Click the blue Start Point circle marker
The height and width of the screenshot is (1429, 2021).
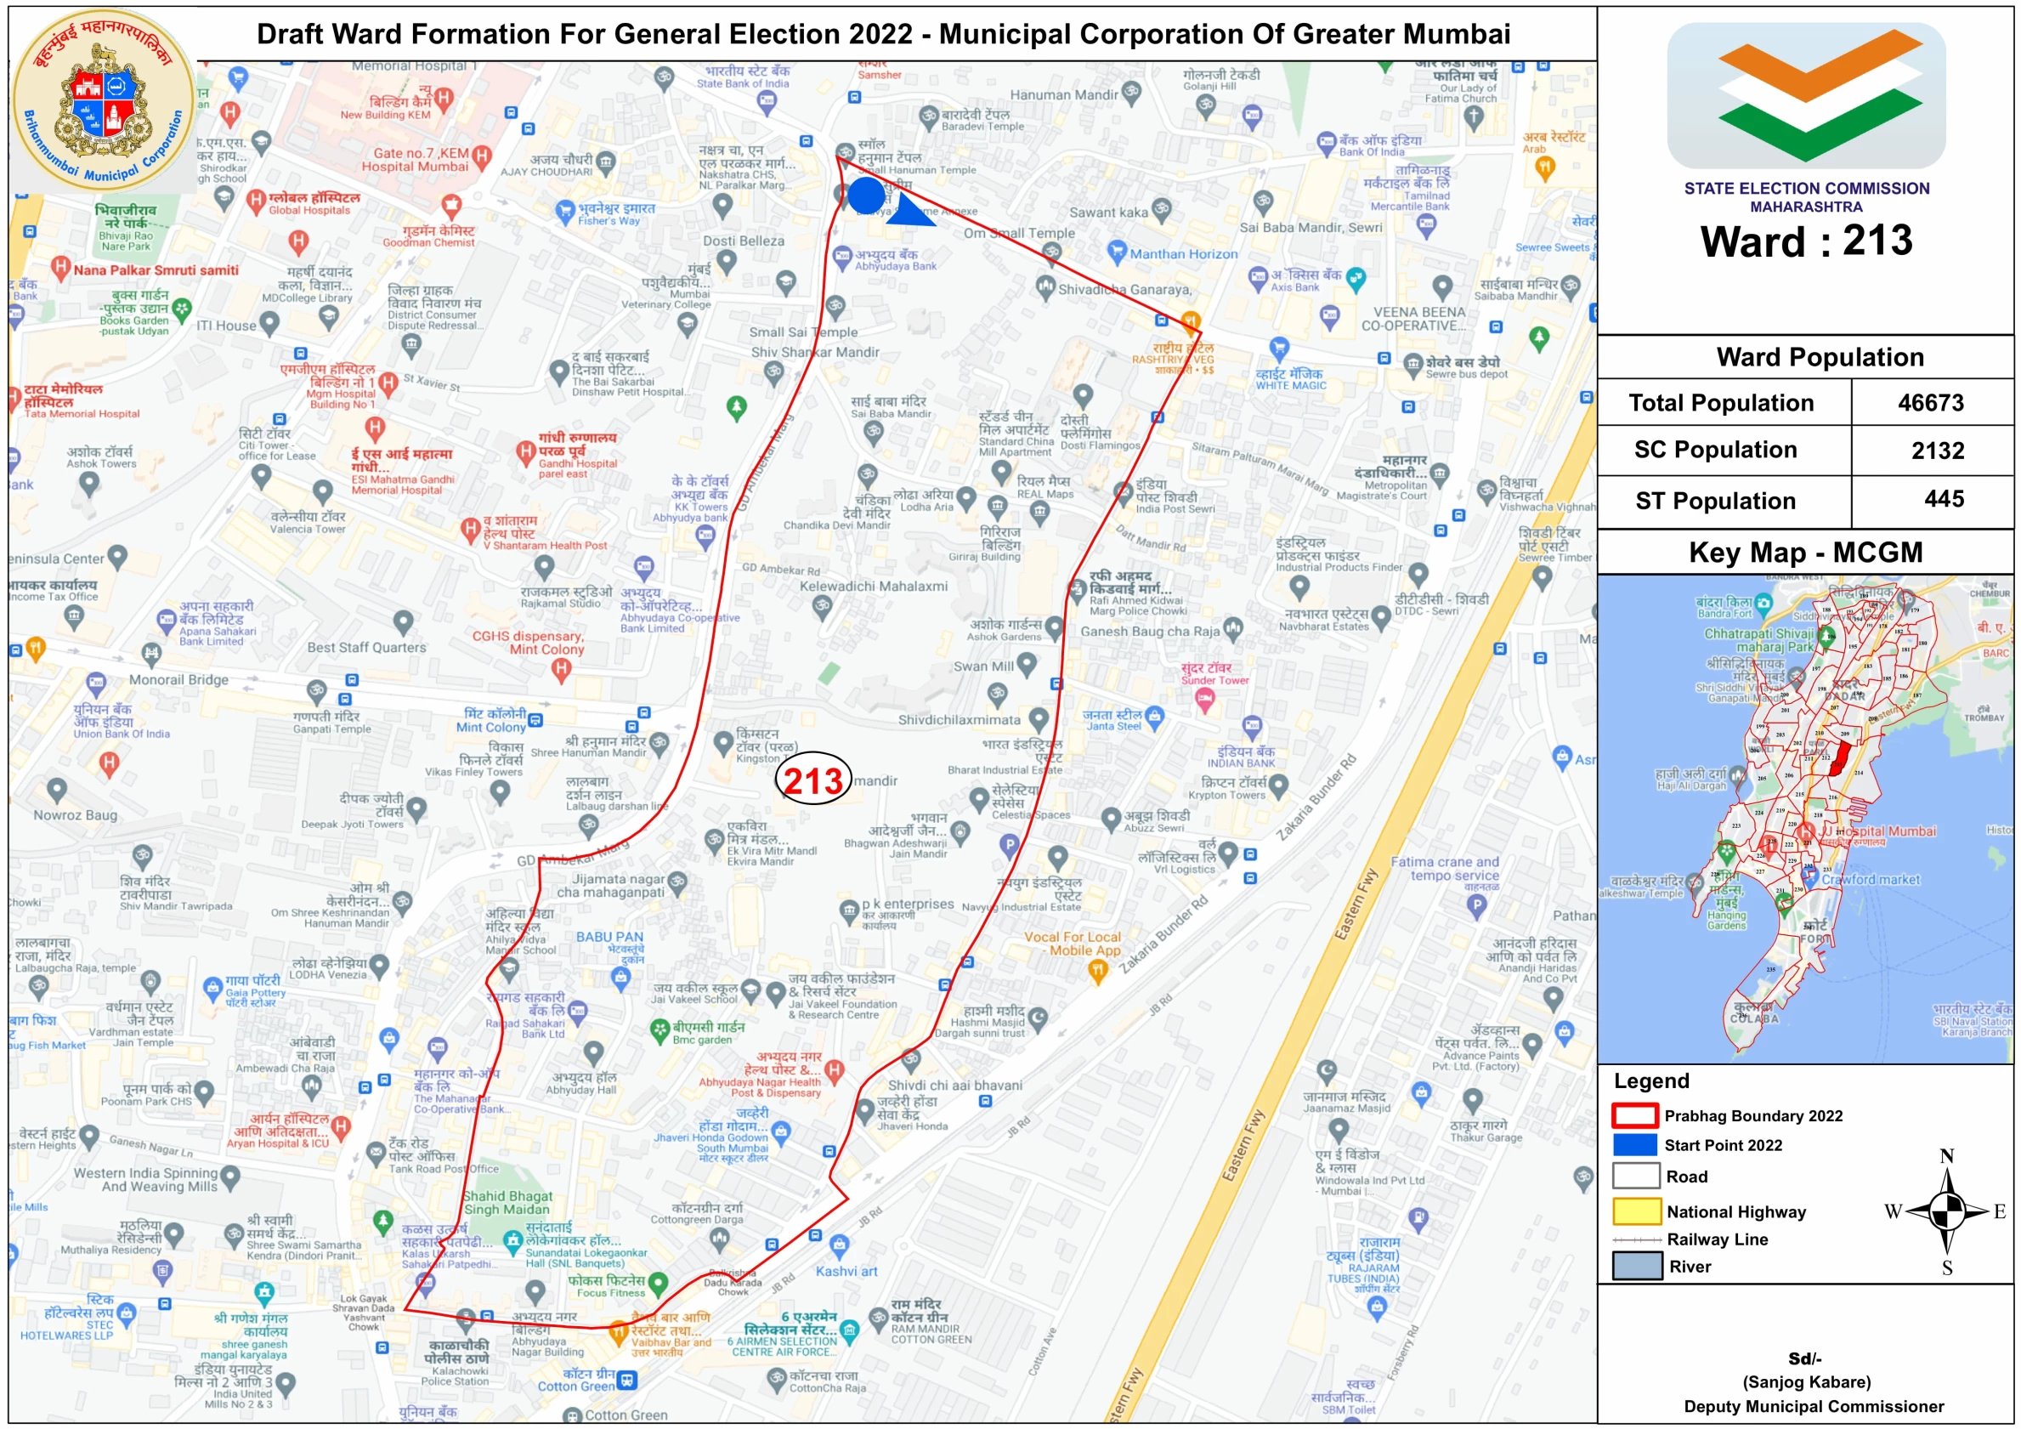(866, 196)
